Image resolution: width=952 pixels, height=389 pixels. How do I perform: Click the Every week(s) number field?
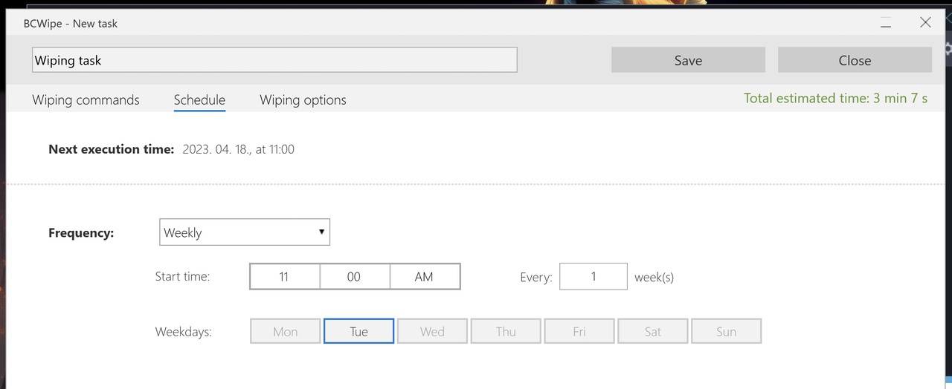tap(594, 276)
